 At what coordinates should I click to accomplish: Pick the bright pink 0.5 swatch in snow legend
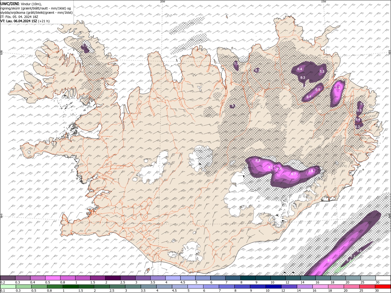pyautogui.click(x=53, y=278)
